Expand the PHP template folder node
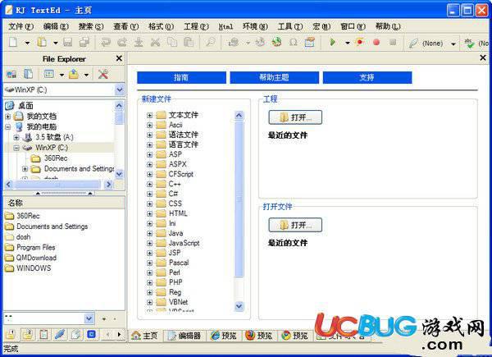The image size is (492, 357). tap(150, 282)
